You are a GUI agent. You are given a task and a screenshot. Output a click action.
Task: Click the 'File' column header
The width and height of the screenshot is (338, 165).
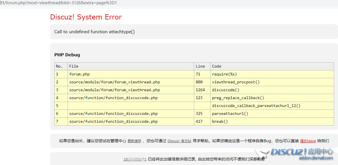[131, 66]
